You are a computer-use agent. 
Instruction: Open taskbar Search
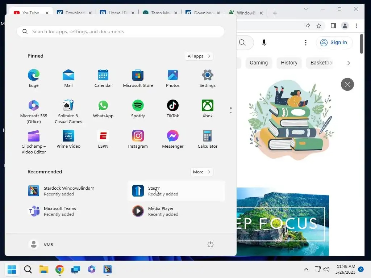[x=28, y=269]
